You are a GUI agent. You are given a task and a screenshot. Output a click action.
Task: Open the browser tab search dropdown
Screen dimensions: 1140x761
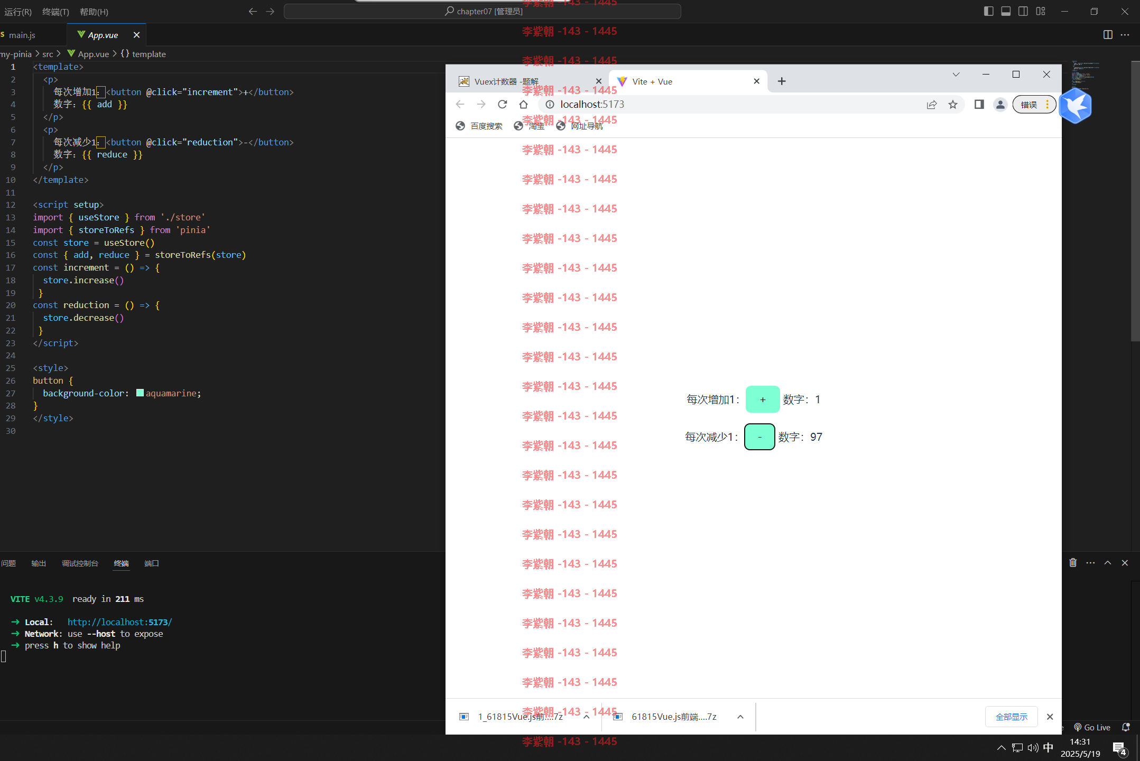[956, 75]
